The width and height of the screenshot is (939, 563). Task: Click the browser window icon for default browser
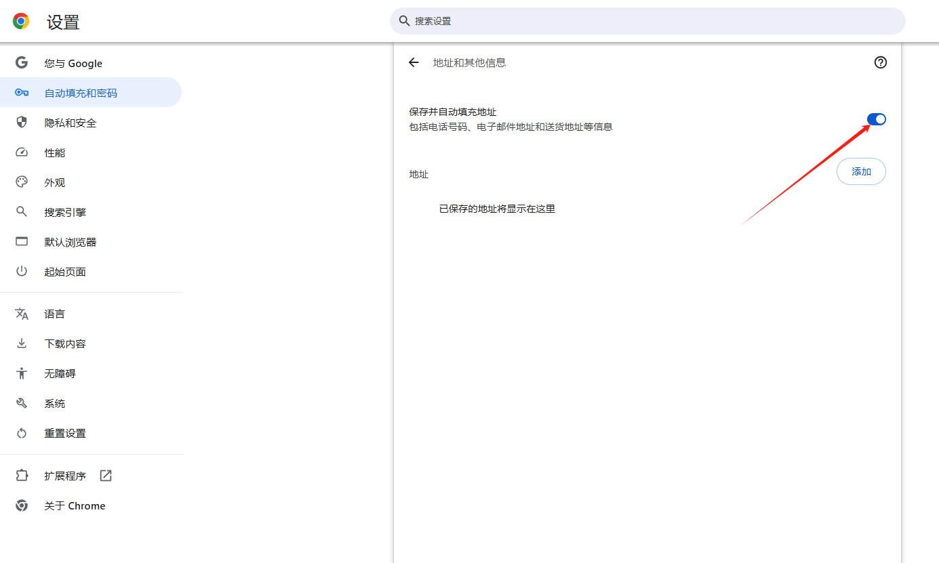(22, 242)
